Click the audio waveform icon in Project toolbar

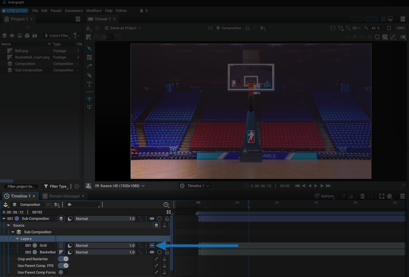point(12,36)
